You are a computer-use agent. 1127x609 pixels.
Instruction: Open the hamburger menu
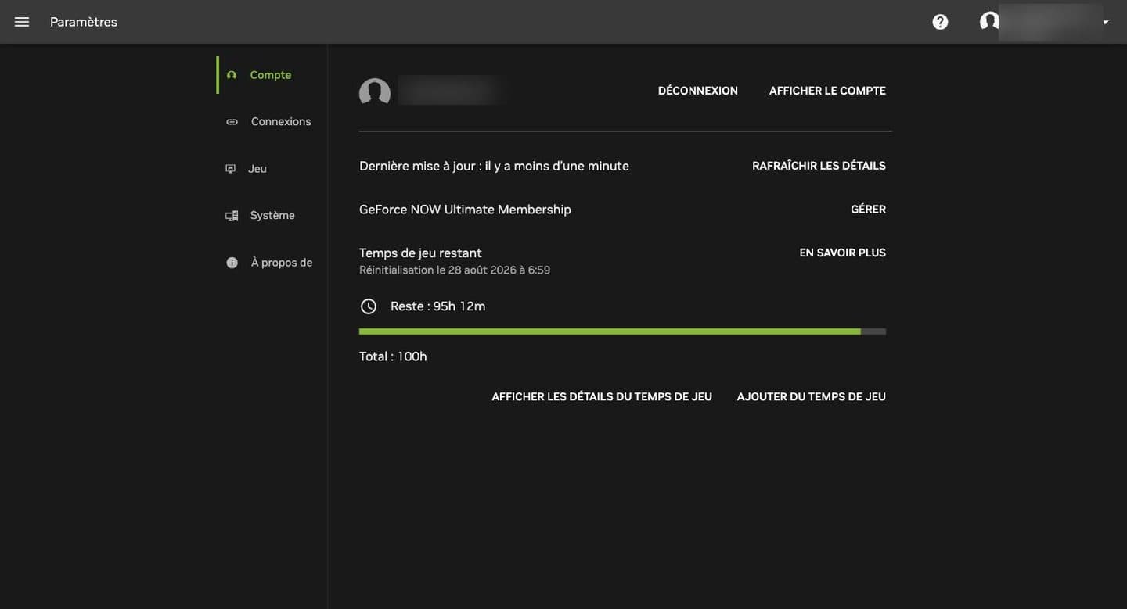(22, 22)
